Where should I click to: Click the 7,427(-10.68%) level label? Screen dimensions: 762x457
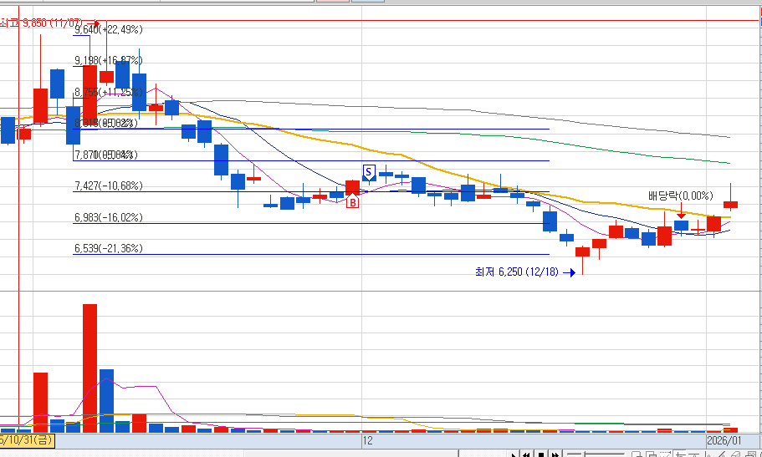[x=109, y=186]
